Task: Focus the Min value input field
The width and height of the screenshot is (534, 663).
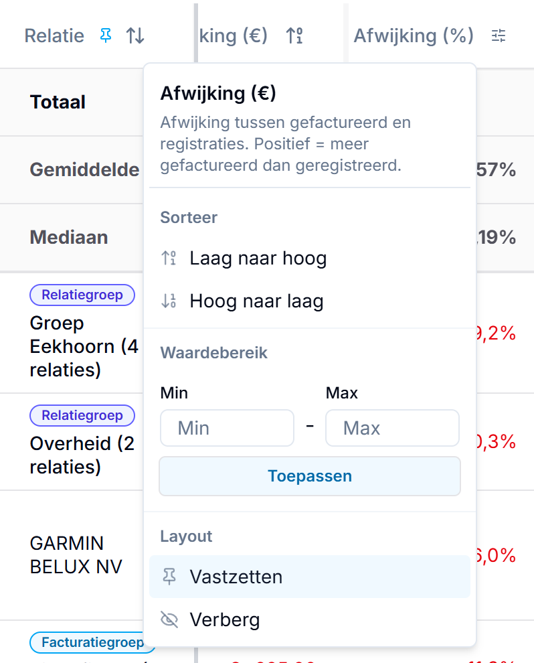Action: click(x=228, y=428)
